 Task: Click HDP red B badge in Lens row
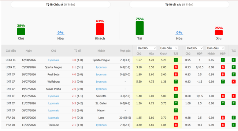coord(223,118)
